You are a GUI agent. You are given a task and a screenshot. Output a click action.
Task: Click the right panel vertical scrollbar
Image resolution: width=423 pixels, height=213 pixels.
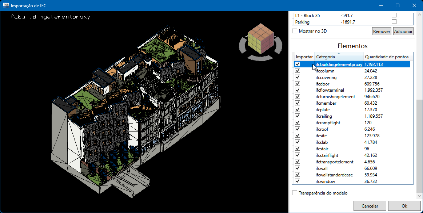pyautogui.click(x=419, y=145)
